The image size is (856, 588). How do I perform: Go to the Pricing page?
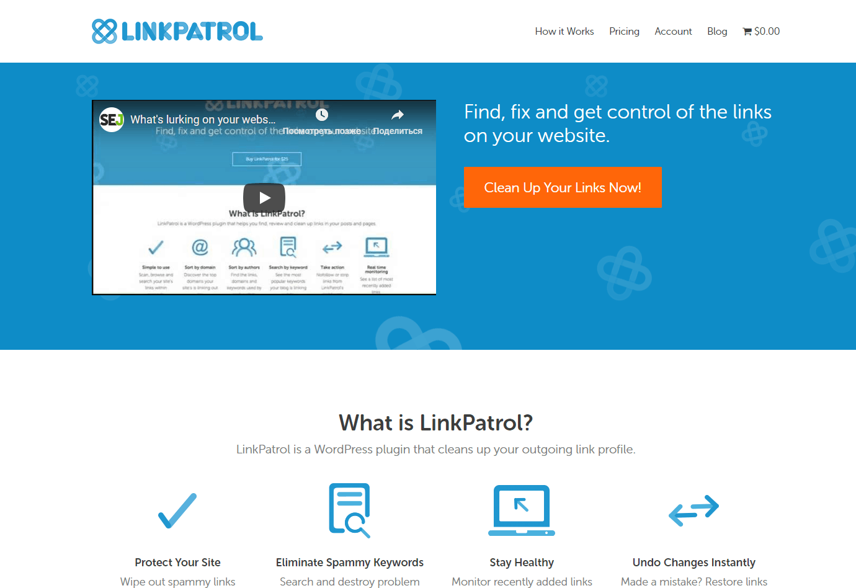(624, 31)
